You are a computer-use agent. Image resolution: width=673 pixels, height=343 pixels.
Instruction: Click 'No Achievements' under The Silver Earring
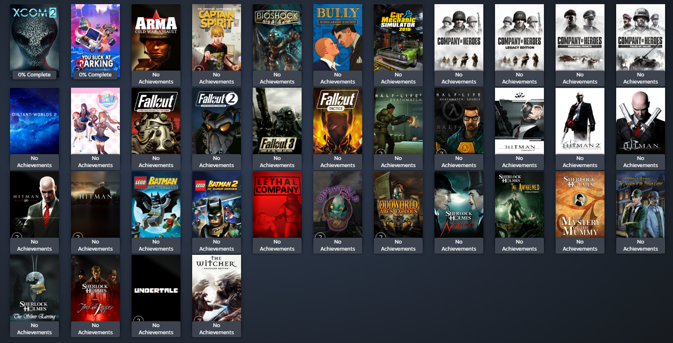tap(34, 329)
